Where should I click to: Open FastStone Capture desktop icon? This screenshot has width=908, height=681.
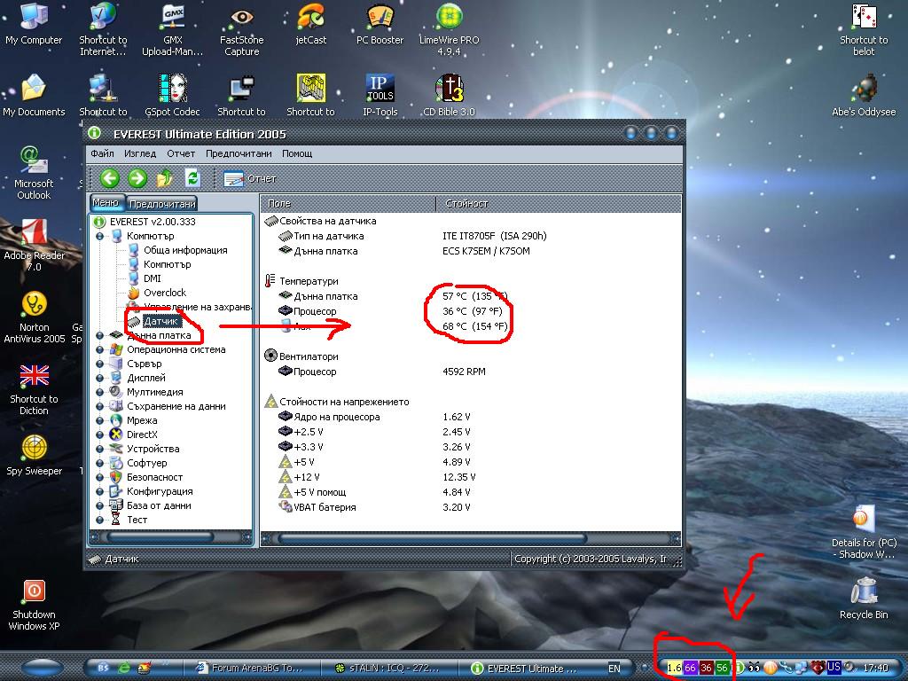tap(241, 30)
